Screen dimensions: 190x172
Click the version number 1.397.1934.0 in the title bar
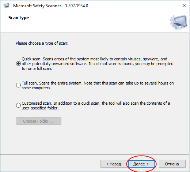pyautogui.click(x=77, y=6)
